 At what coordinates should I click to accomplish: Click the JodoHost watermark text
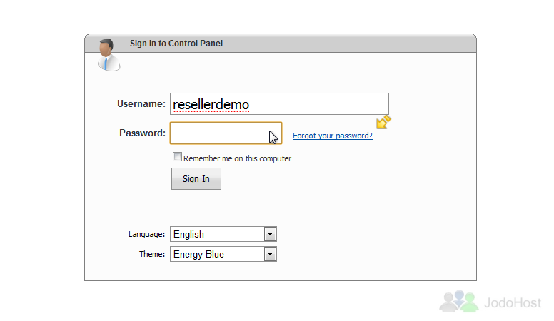tap(513, 303)
